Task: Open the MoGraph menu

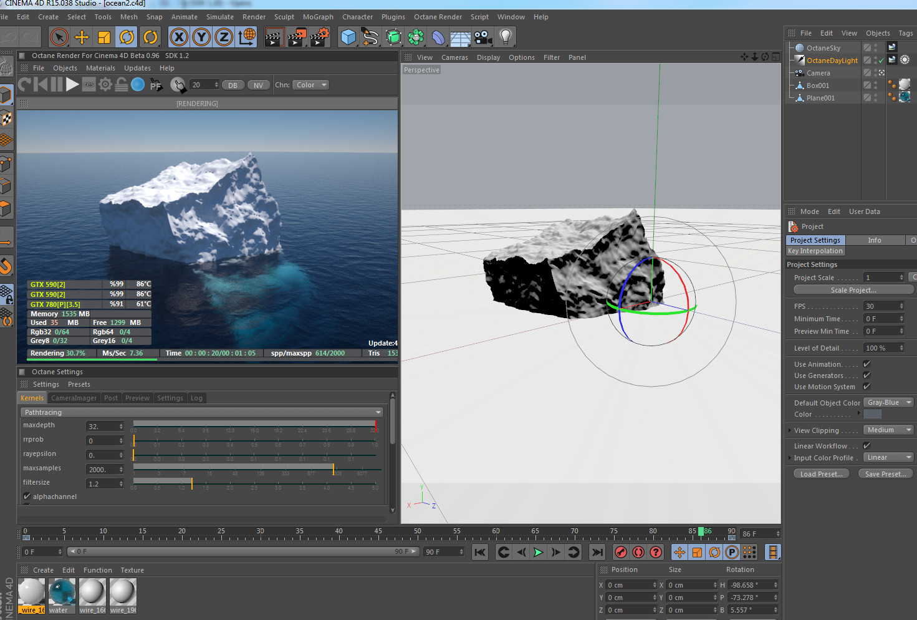Action: click(x=318, y=17)
